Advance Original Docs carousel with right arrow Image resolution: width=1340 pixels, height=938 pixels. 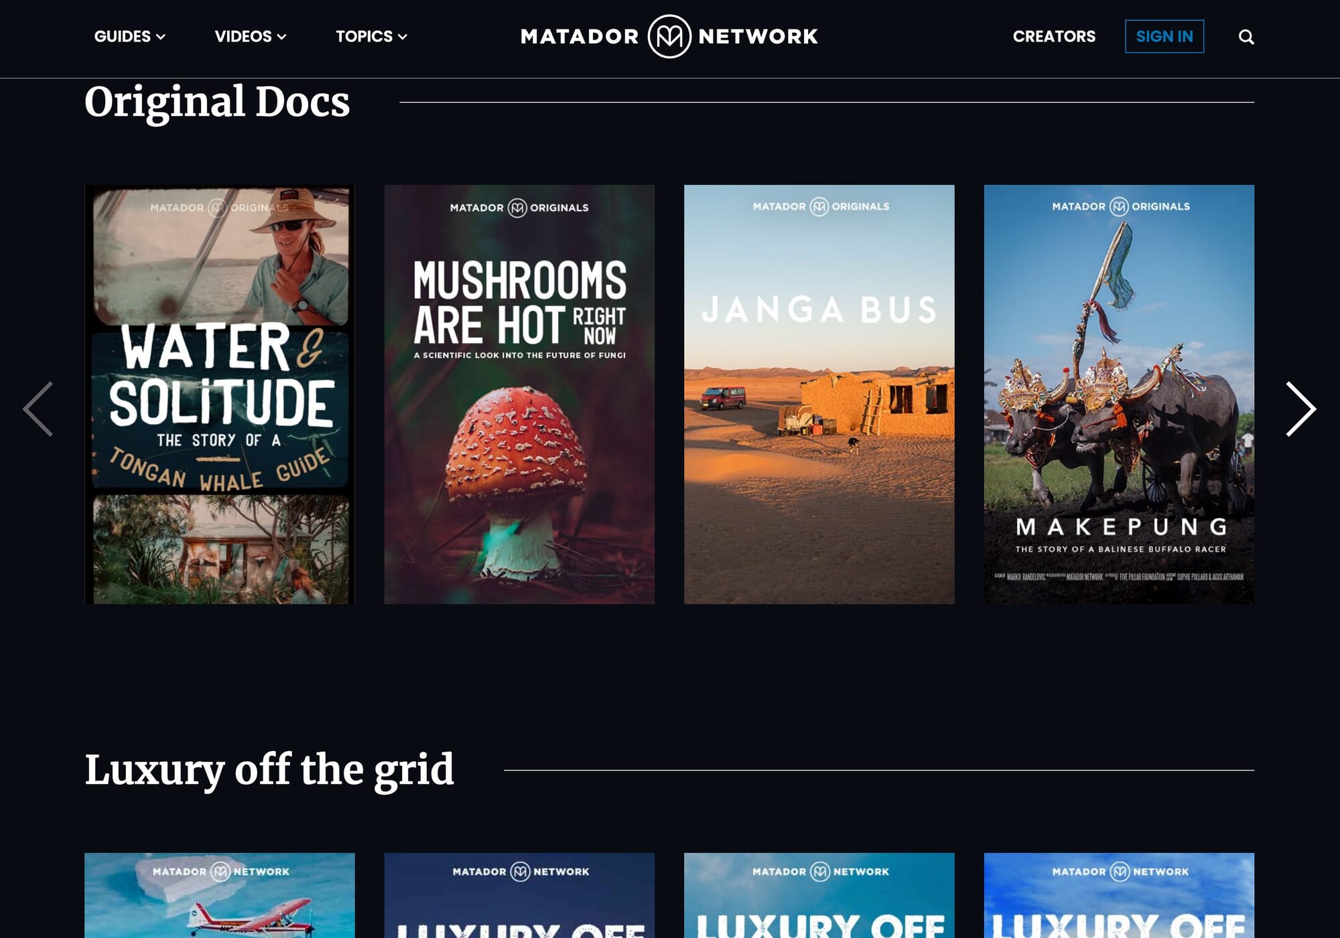click(x=1300, y=409)
